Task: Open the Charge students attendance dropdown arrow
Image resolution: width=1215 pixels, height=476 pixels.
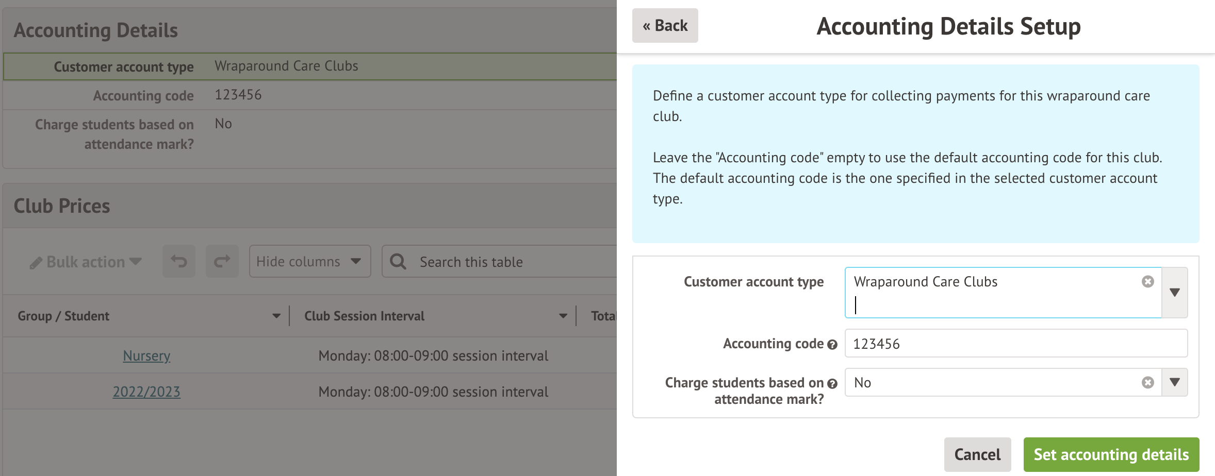Action: 1175,382
